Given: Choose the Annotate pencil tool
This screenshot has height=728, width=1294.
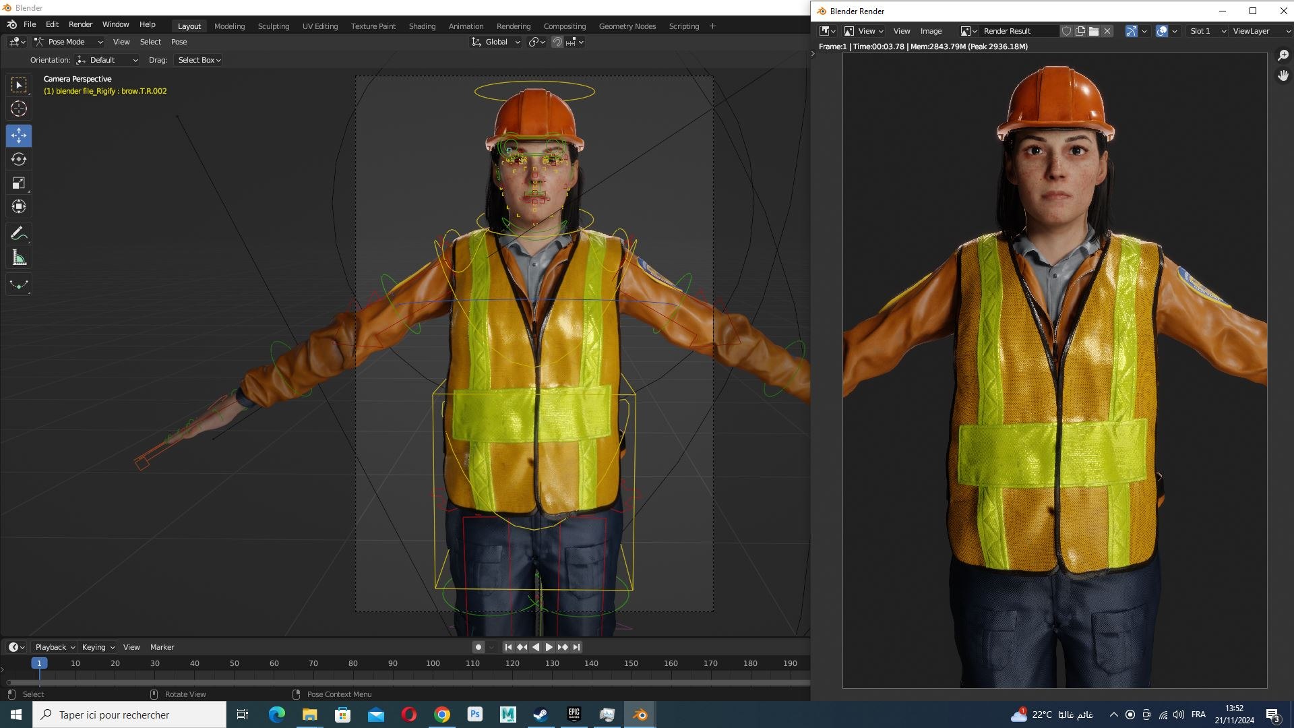Looking at the screenshot, I should pyautogui.click(x=19, y=234).
